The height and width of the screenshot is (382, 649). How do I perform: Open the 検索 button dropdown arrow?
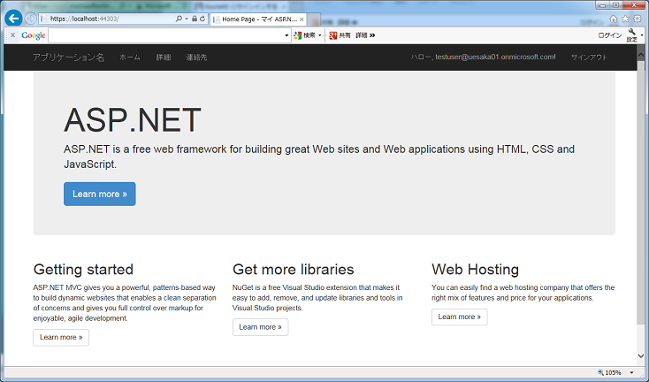pos(319,35)
